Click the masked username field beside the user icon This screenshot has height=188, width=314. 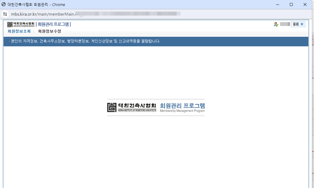[x=285, y=24]
